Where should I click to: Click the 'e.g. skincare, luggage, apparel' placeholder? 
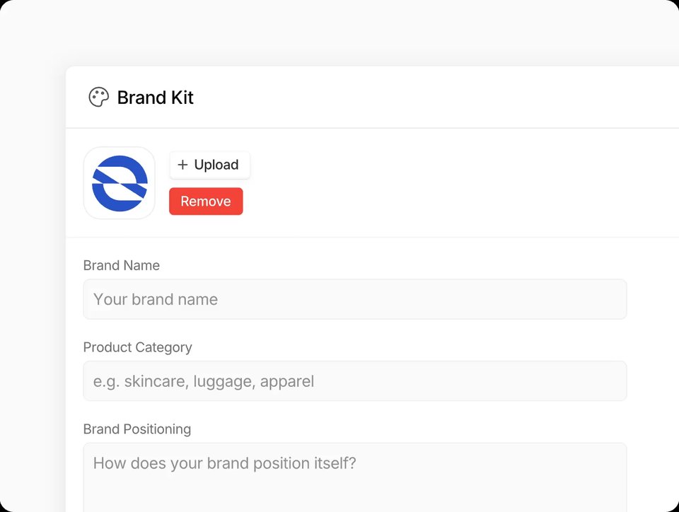tap(204, 382)
